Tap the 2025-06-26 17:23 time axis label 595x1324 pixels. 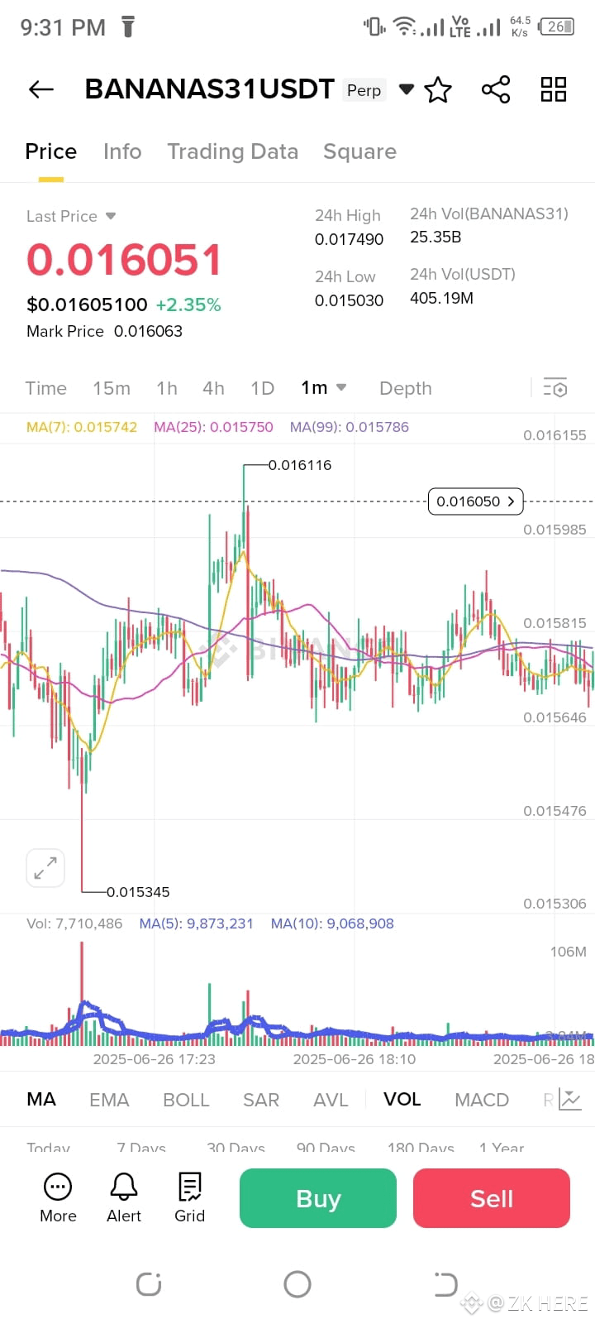[x=154, y=1059]
